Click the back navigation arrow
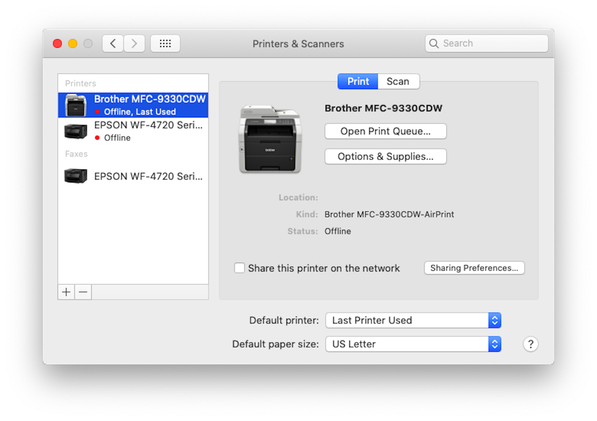 click(113, 43)
